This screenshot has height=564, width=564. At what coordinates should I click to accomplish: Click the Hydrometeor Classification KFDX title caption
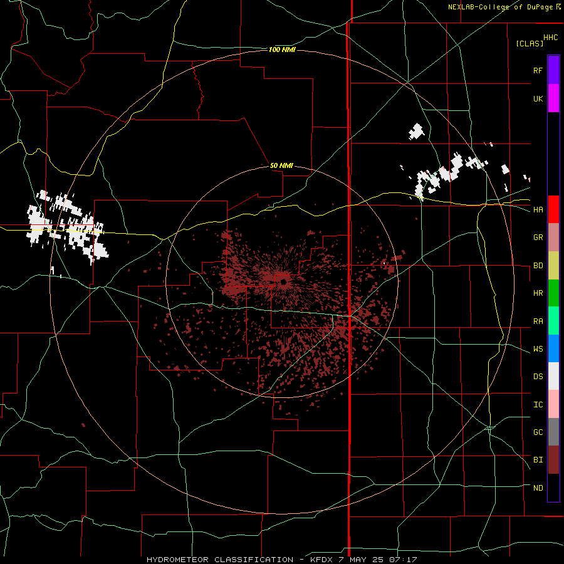[x=281, y=560]
